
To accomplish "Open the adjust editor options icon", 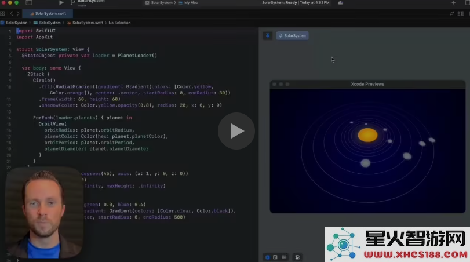I will (461, 13).
